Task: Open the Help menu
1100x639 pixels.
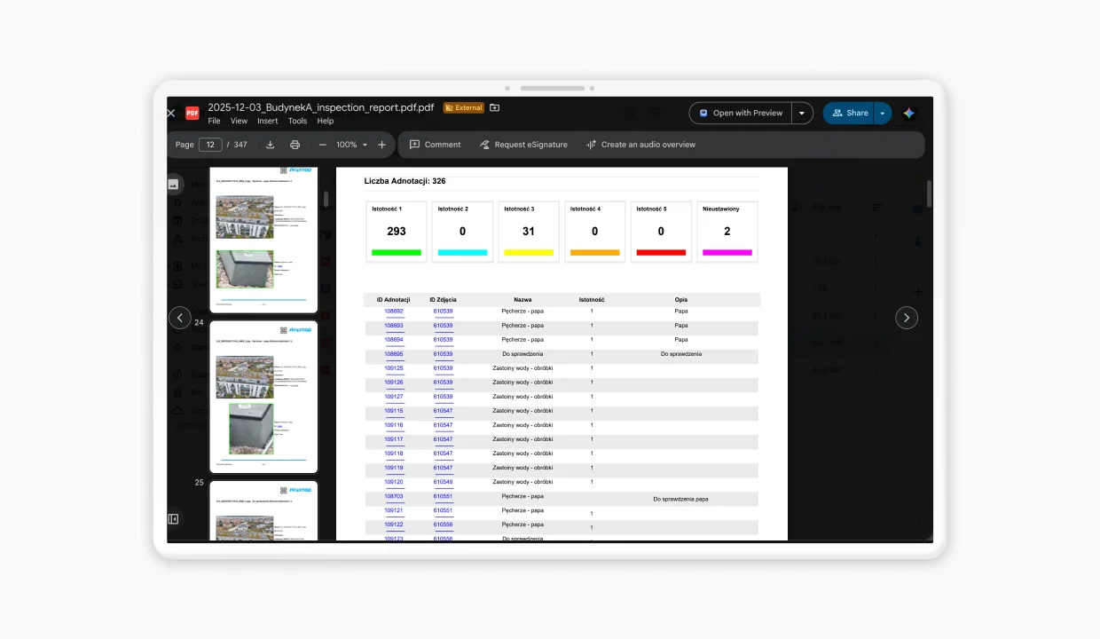Action: [326, 121]
